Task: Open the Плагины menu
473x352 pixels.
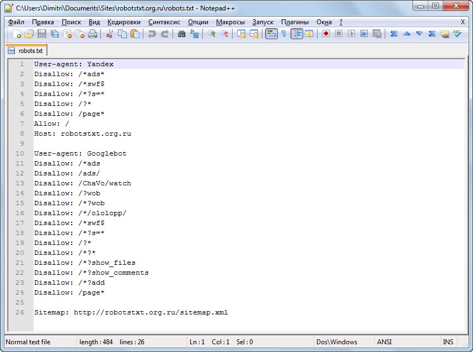Action: click(295, 22)
